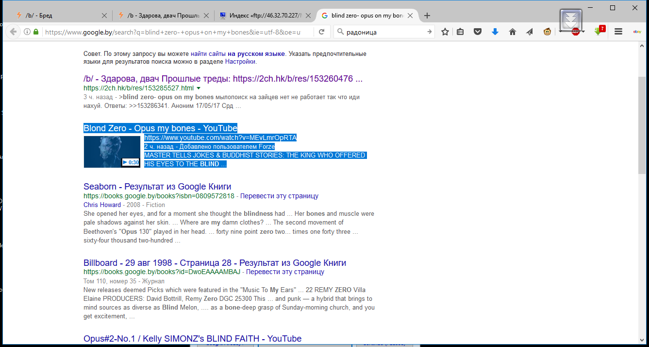Open a new tab with plus button
This screenshot has height=347, width=649.
pos(427,16)
